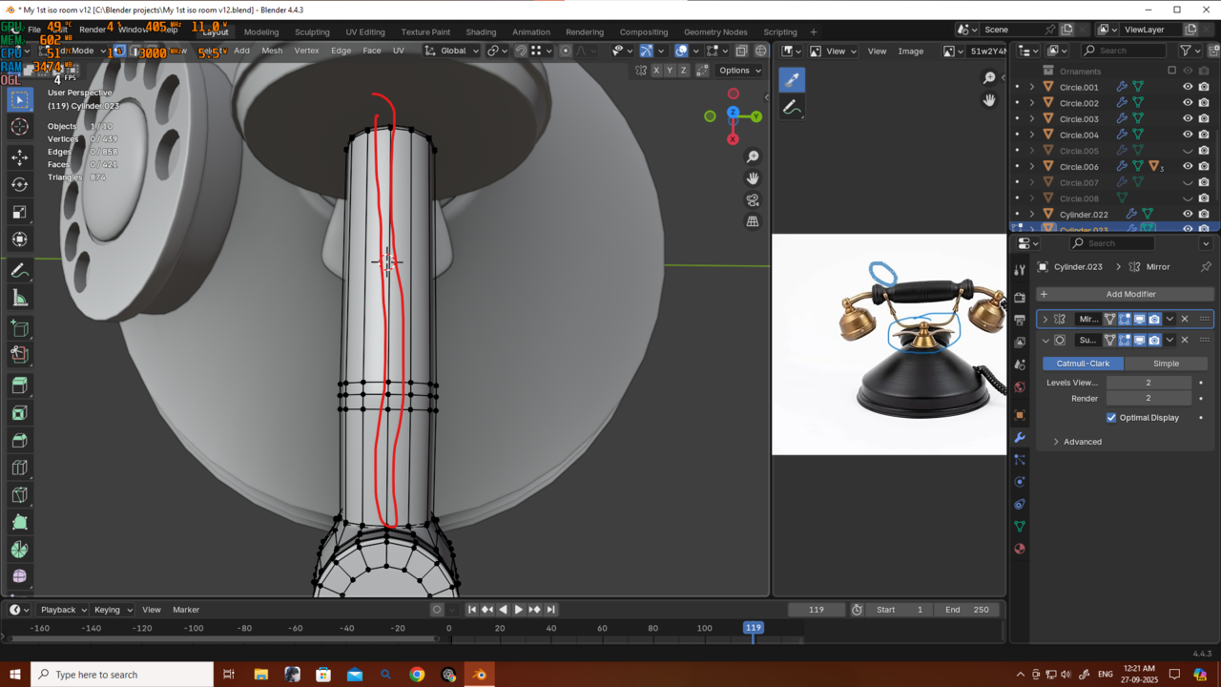This screenshot has height=687, width=1221.
Task: Switch to the Sculpting workspace tab
Action: click(311, 31)
